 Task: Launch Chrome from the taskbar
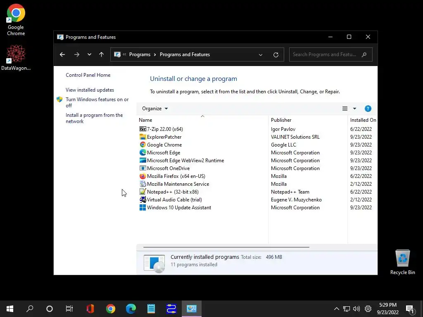click(x=111, y=309)
